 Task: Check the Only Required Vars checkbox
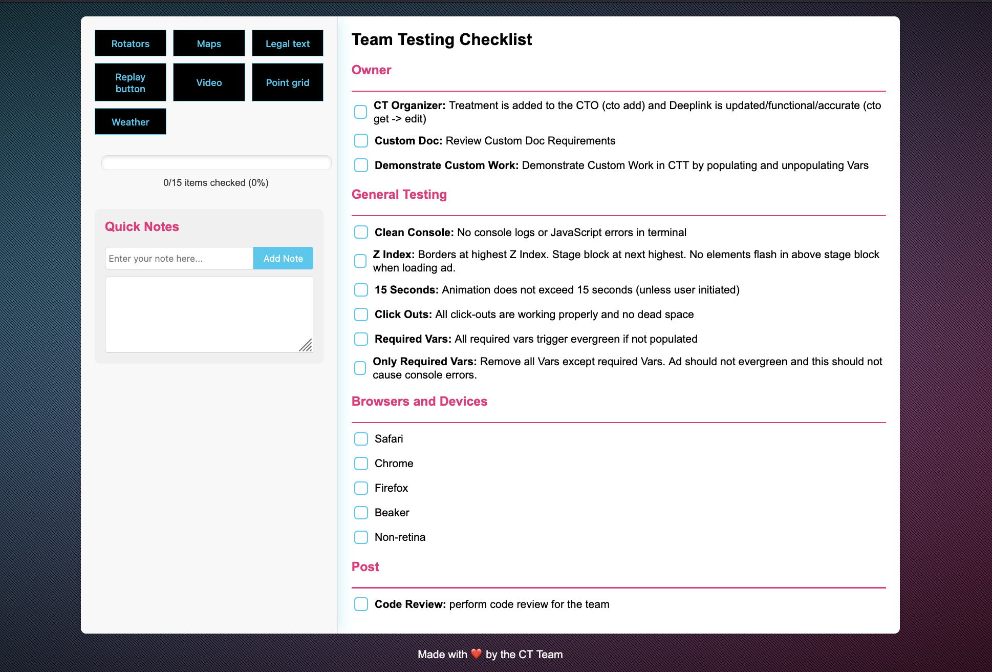pyautogui.click(x=360, y=368)
